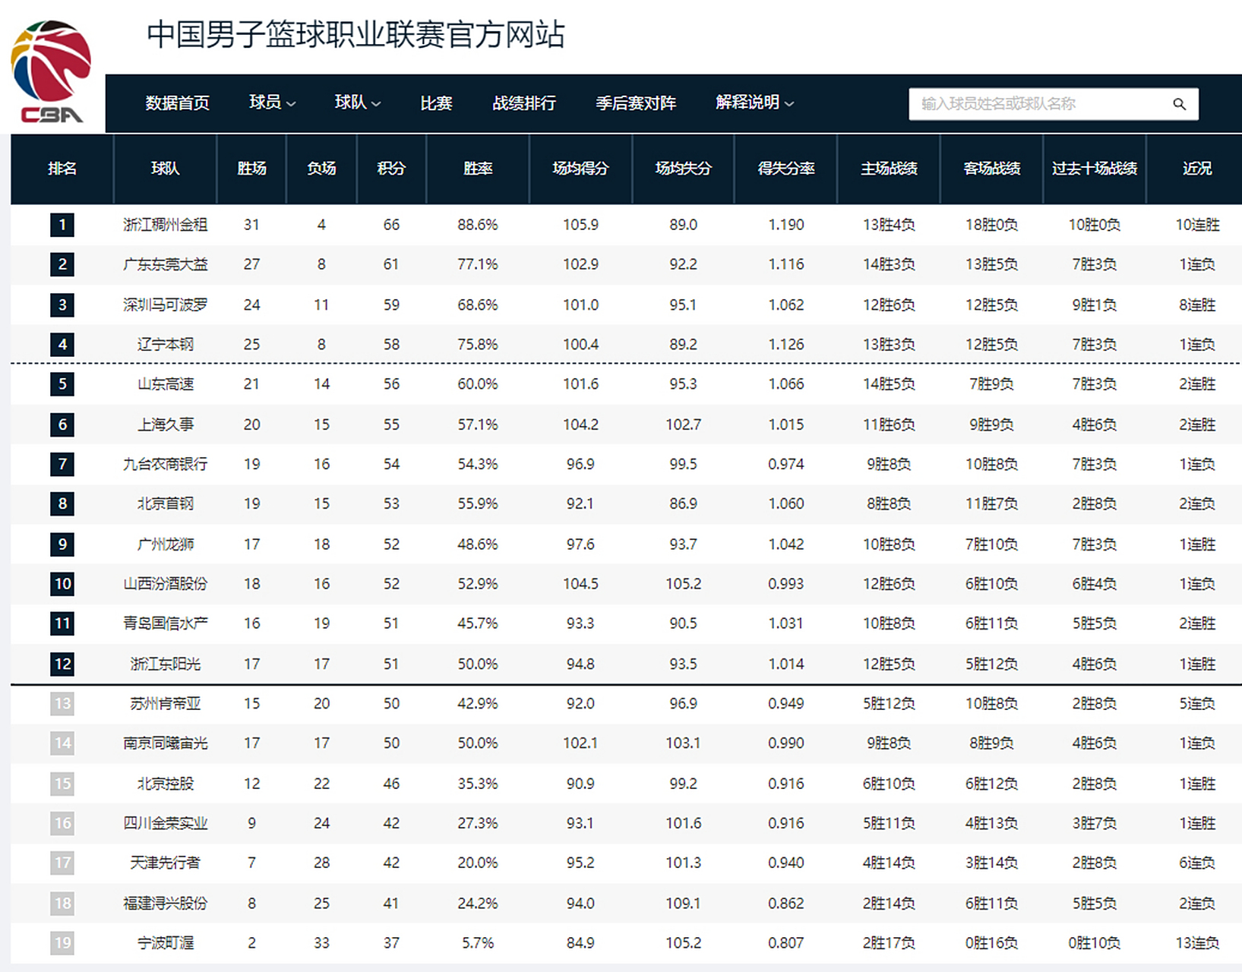Click the 过去十场战绩 column header

pyautogui.click(x=1095, y=169)
